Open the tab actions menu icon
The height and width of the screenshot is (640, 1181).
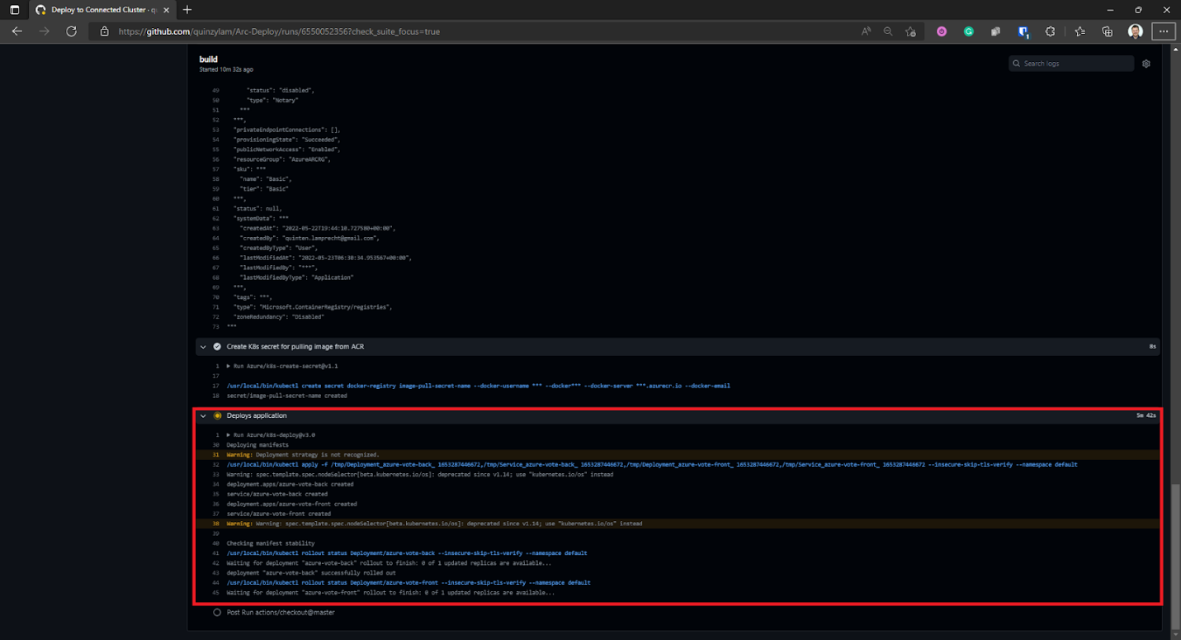tap(14, 10)
